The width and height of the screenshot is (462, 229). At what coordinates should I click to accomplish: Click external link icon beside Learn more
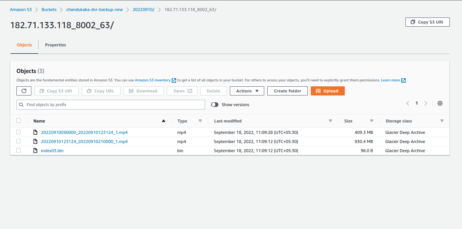(403, 80)
